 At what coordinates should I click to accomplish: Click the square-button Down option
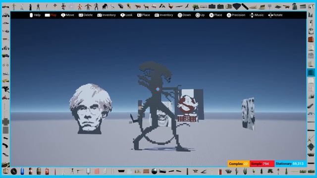click(x=184, y=15)
